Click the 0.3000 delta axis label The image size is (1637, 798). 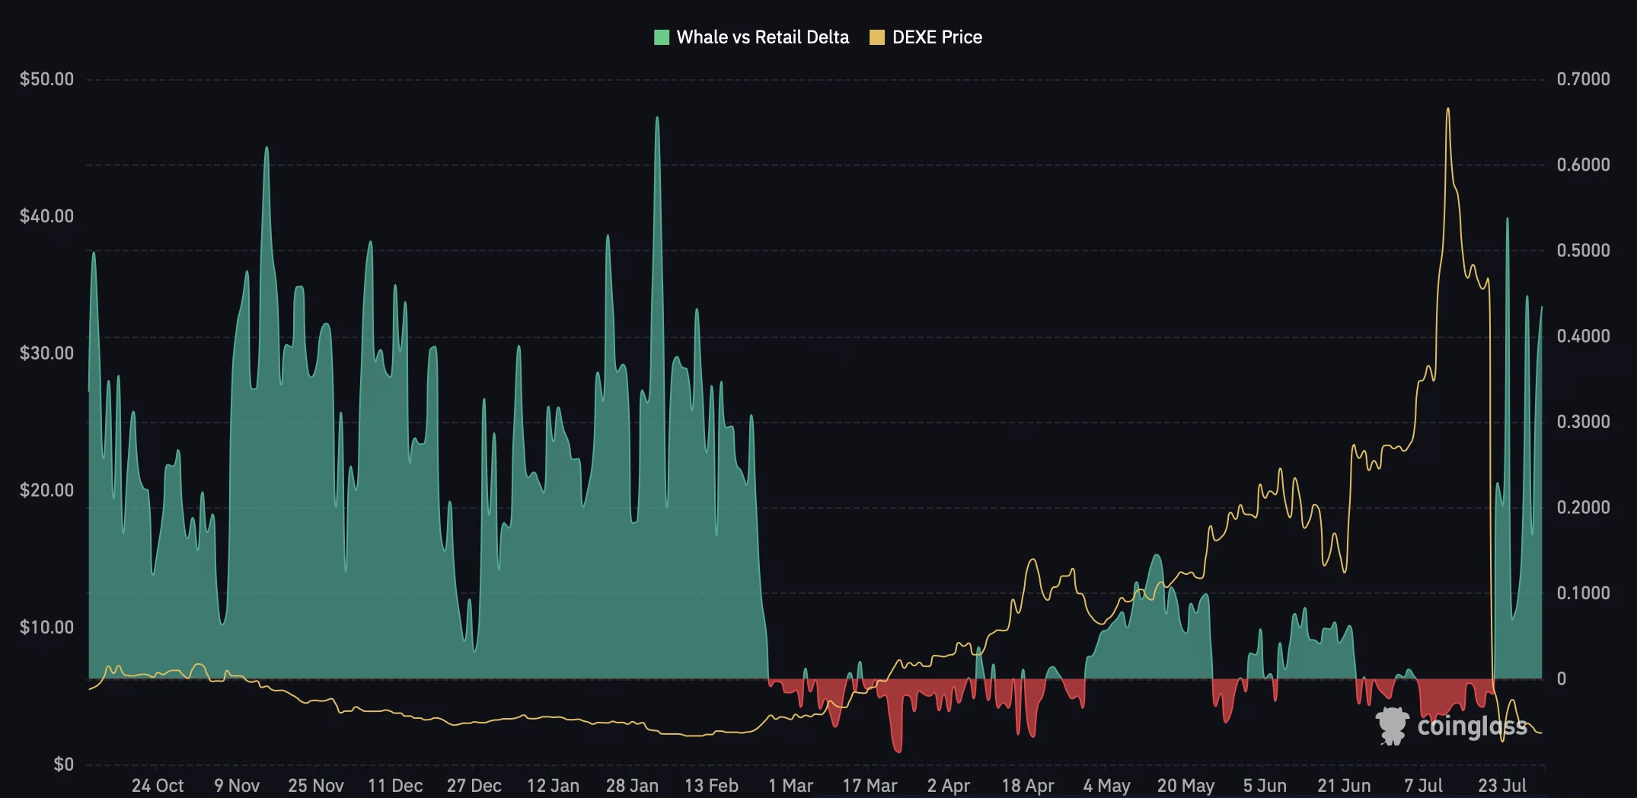click(x=1584, y=422)
